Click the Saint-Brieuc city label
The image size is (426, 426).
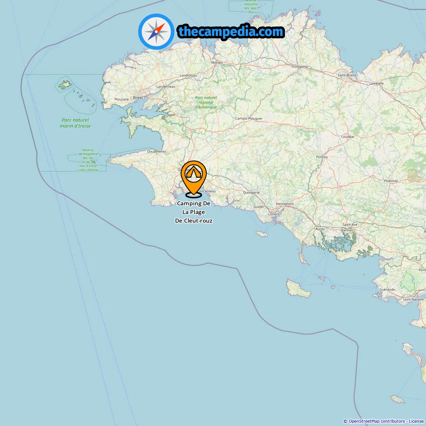tap(347, 75)
